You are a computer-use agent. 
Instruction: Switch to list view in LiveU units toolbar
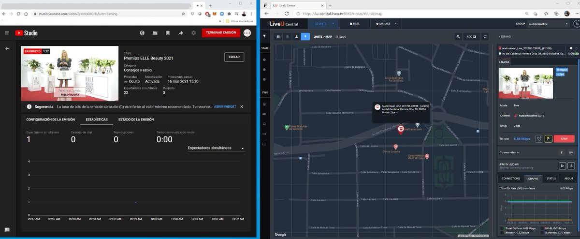coord(279,36)
